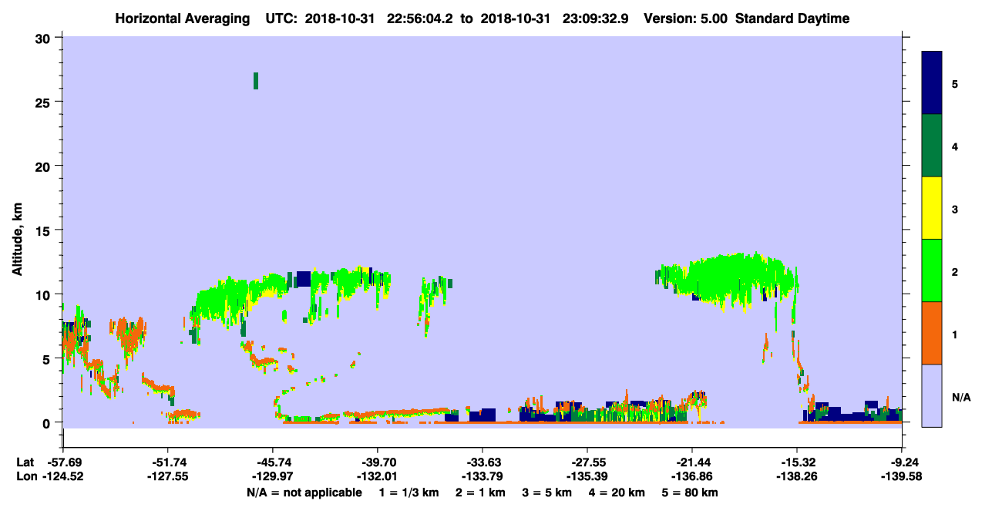Click longitude value -132.01
The image size is (1002, 514).
tap(377, 476)
